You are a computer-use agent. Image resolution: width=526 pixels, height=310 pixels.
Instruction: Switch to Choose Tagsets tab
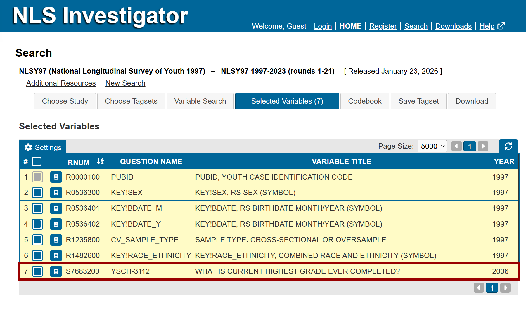tap(131, 101)
